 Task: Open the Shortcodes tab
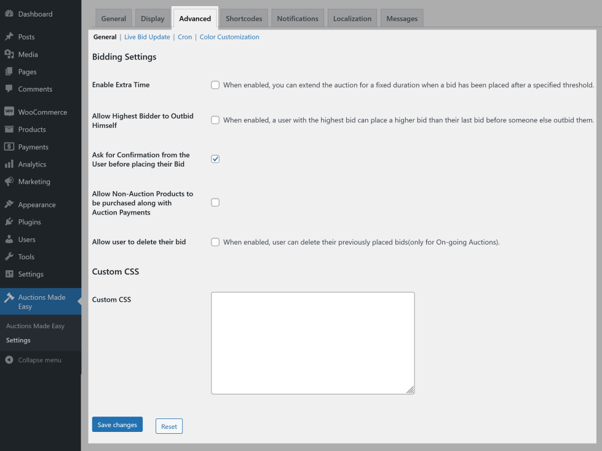(244, 18)
